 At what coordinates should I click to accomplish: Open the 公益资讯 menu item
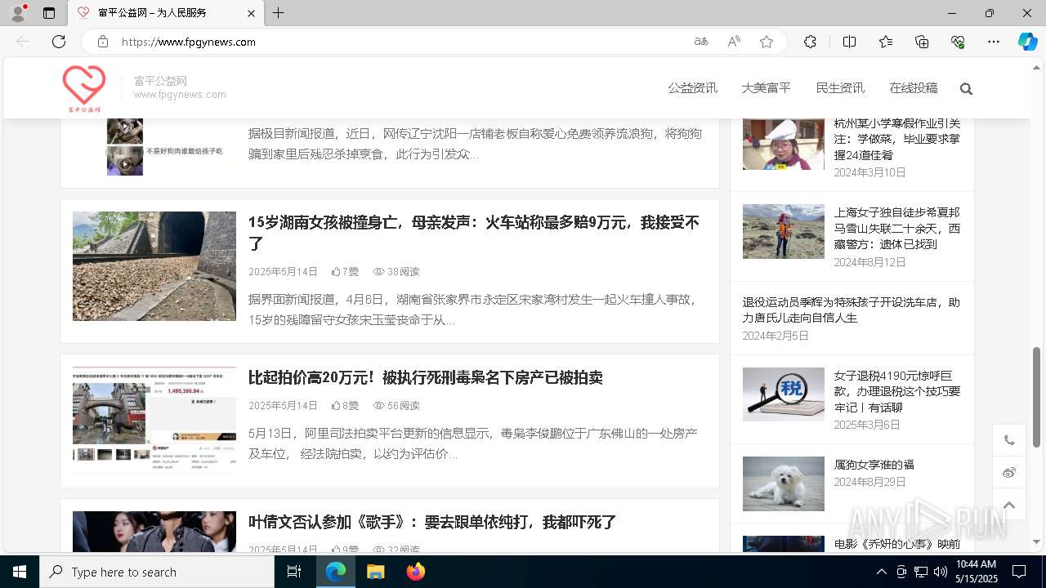click(692, 88)
